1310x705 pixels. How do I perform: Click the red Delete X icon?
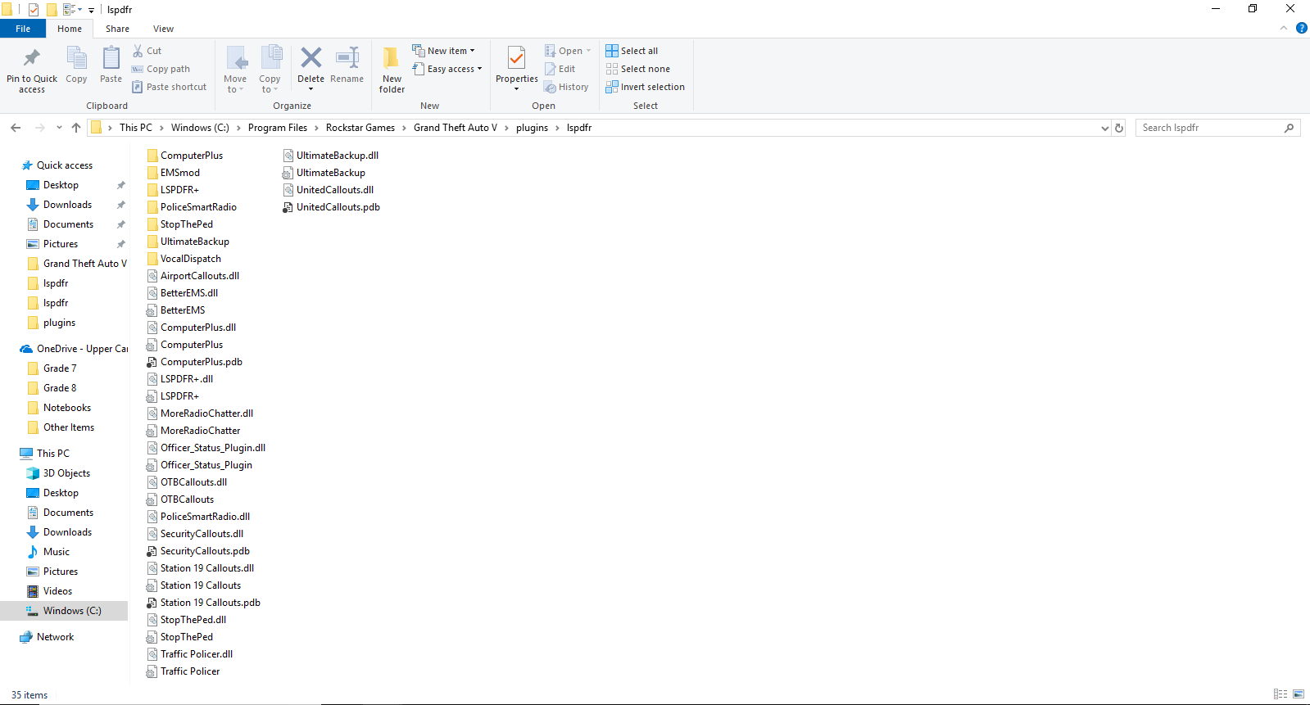click(311, 57)
